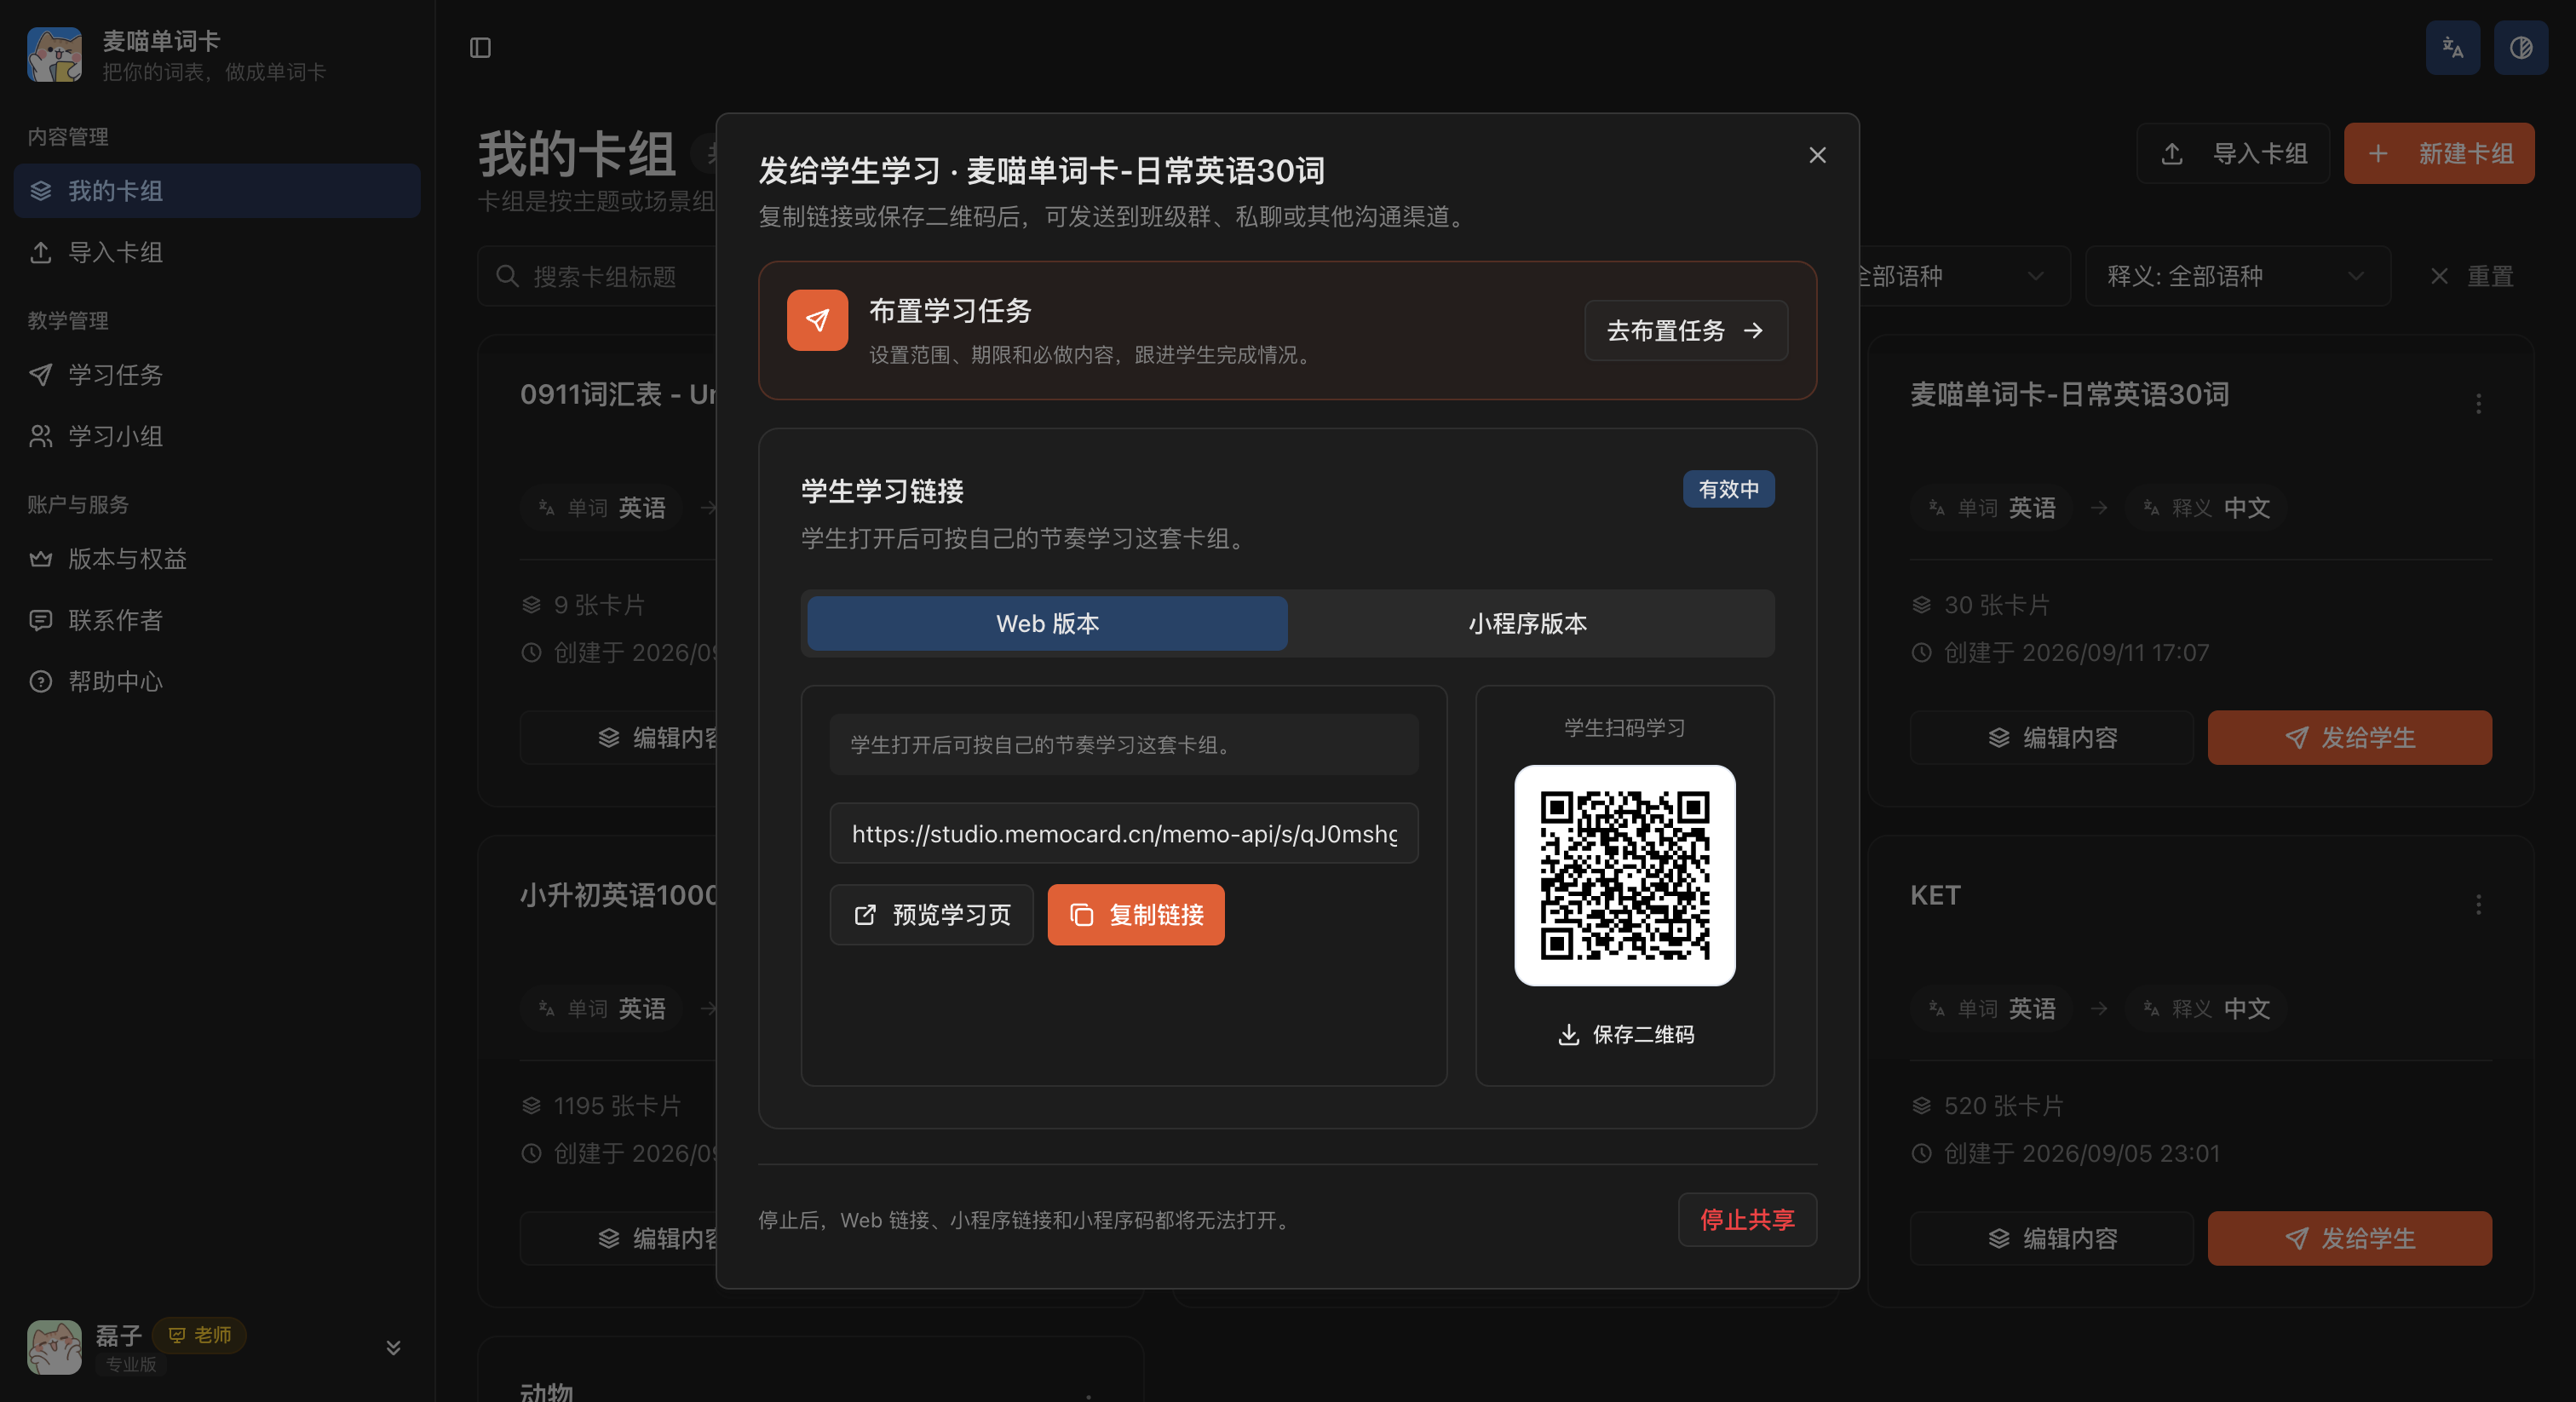Click 导入卡组 button at top right
Screen dimensions: 2576x1402
(2233, 153)
